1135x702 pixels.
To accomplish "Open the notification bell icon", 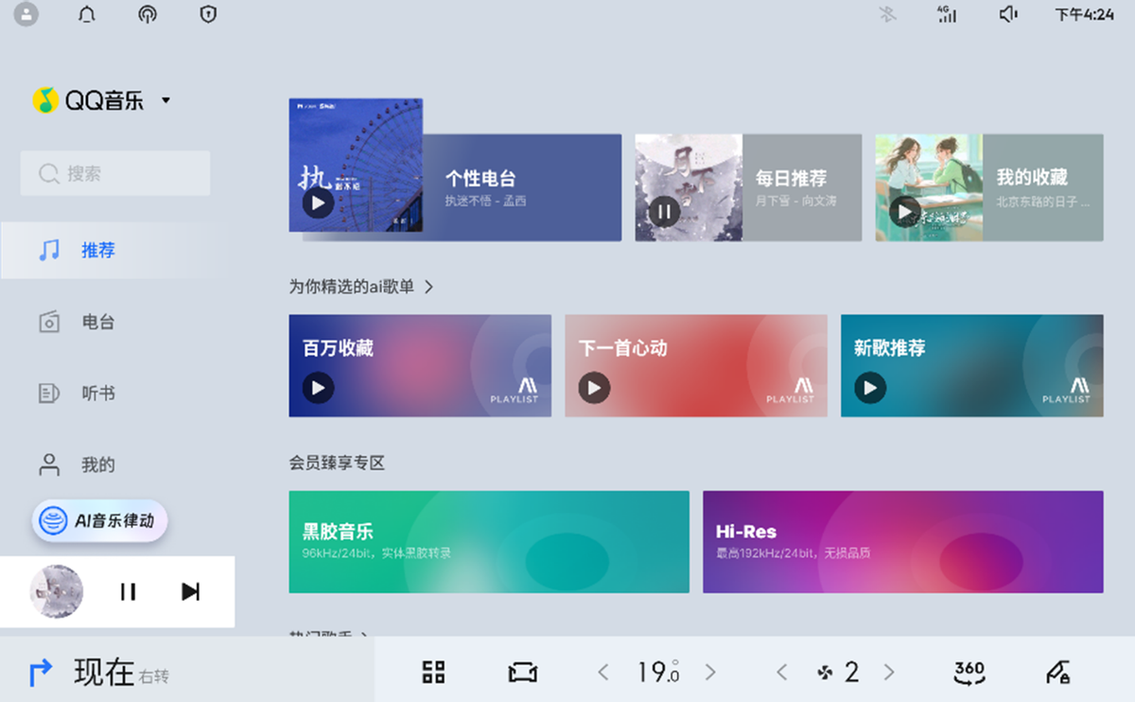I will 87,14.
